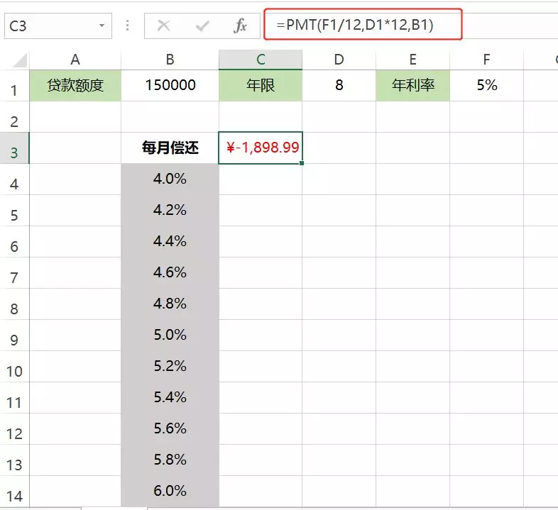Select row 5 header
This screenshot has height=510, width=558.
pyautogui.click(x=14, y=211)
